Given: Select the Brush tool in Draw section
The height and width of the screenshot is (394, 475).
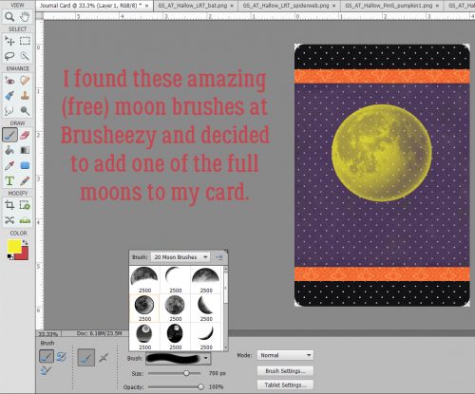Looking at the screenshot, I should [9, 135].
